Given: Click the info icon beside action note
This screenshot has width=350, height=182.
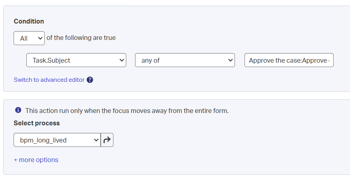Looking at the screenshot, I should tap(18, 110).
